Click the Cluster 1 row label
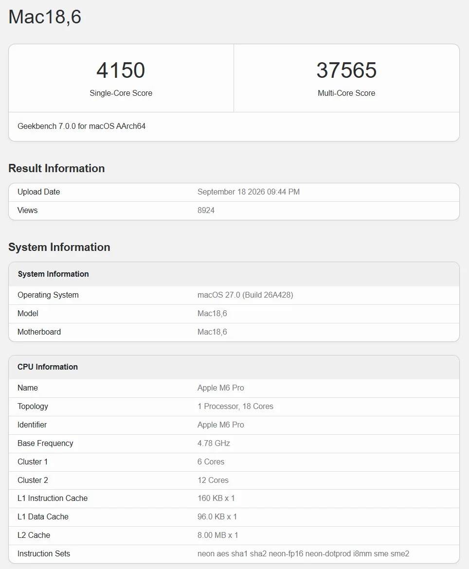This screenshot has width=469, height=569. coord(32,462)
